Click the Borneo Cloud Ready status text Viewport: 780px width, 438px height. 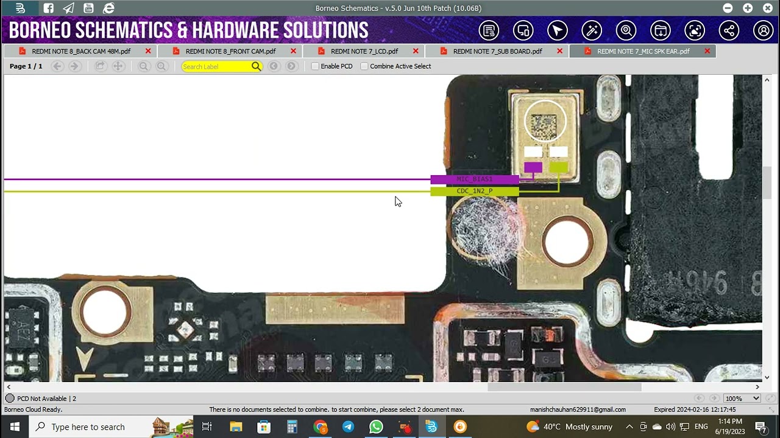click(x=33, y=409)
